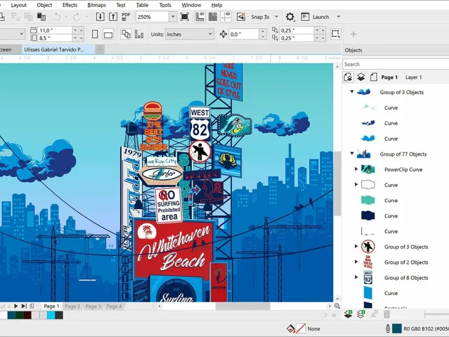
Task: Collapse the Group of 77 Objects
Action: coord(352,154)
